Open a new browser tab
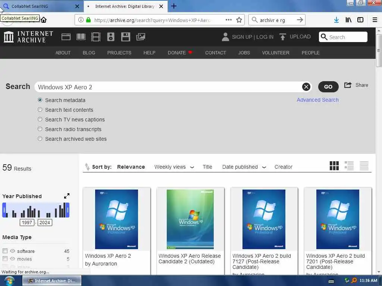Screen dimensions: 382x286 (174, 6)
